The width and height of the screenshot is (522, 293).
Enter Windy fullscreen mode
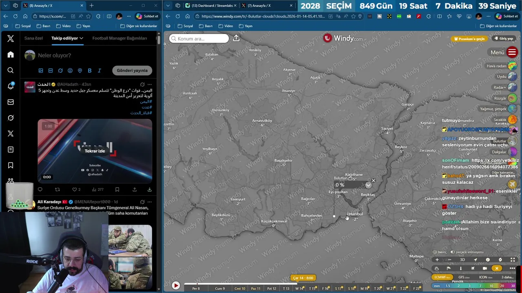pos(513,260)
